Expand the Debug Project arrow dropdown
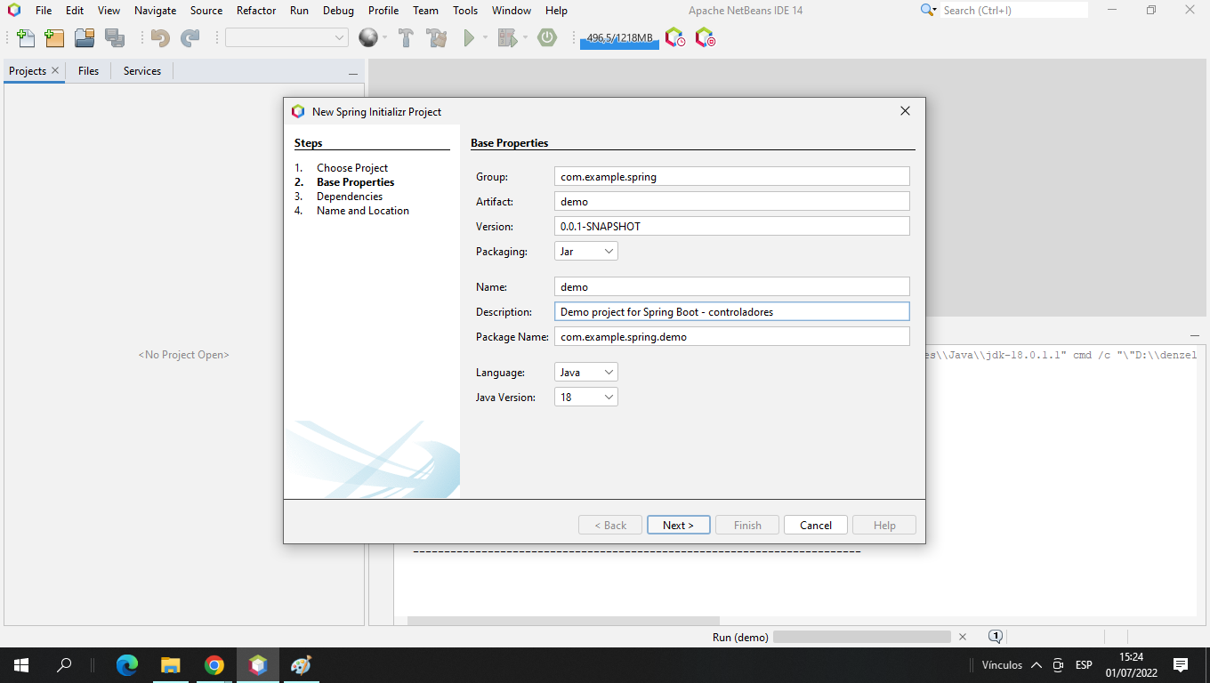The height and width of the screenshot is (683, 1210). coord(525,38)
